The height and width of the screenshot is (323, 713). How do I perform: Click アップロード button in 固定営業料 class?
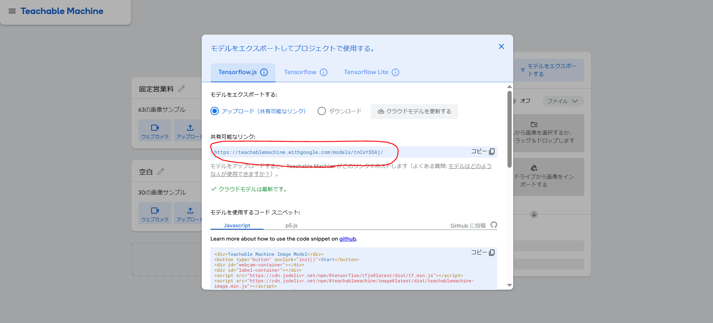(x=188, y=130)
